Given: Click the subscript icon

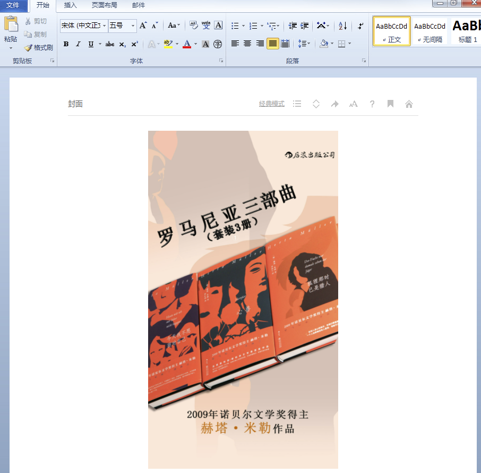Looking at the screenshot, I should pyautogui.click(x=122, y=44).
